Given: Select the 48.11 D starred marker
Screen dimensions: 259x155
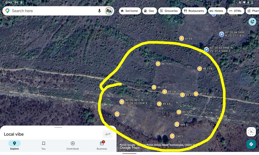Looking at the screenshot, I should pos(154,87).
